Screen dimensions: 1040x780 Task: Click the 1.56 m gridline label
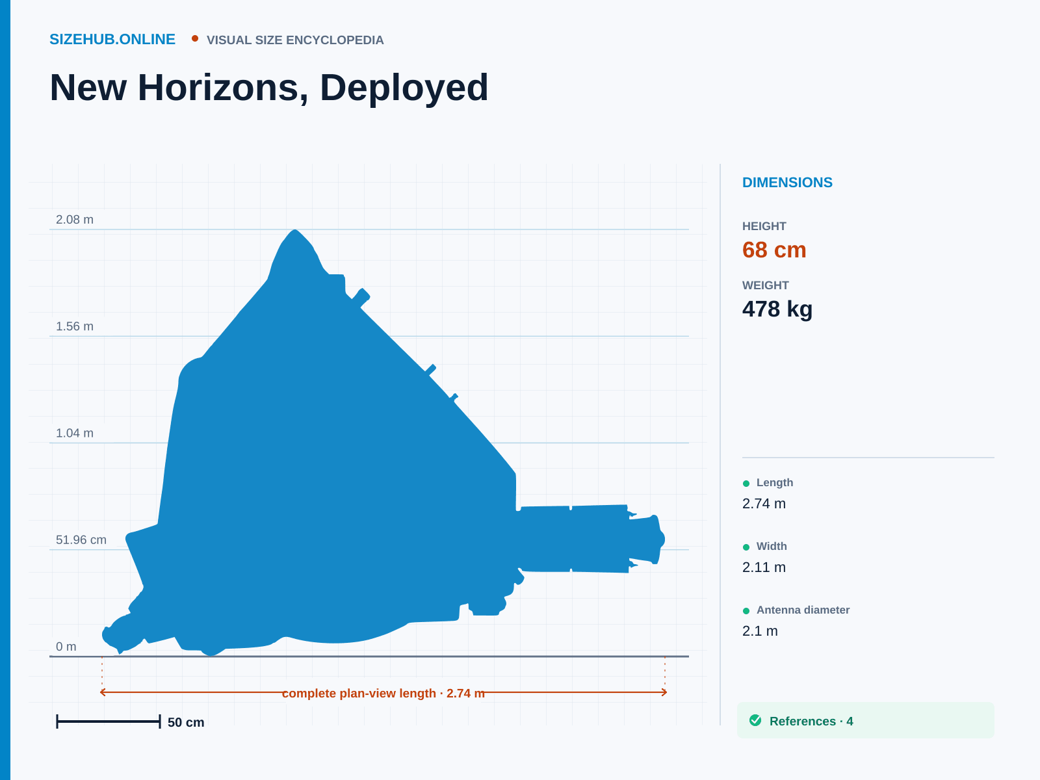click(75, 326)
